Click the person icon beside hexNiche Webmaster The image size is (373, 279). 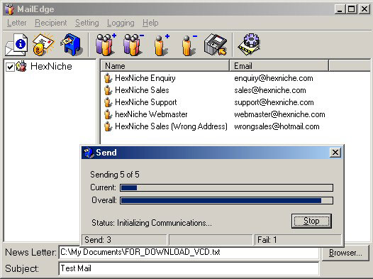(x=108, y=114)
